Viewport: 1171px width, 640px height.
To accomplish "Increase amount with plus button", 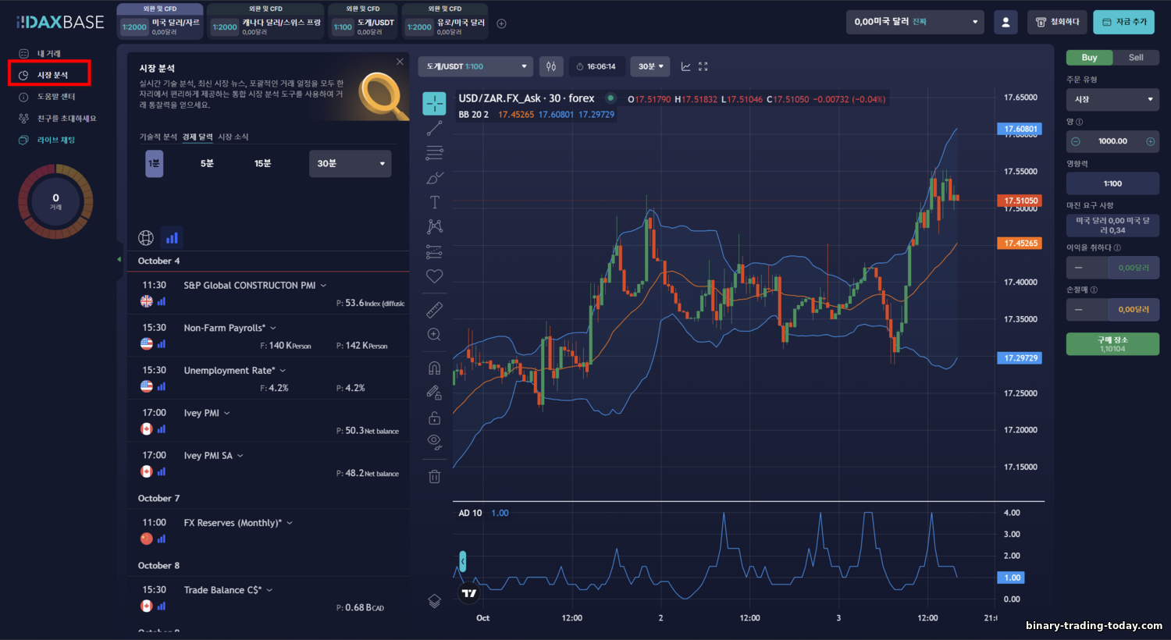I will (1150, 141).
